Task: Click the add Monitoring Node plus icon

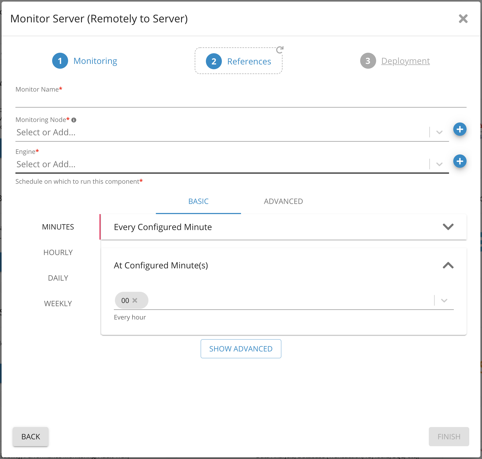Action: (460, 129)
